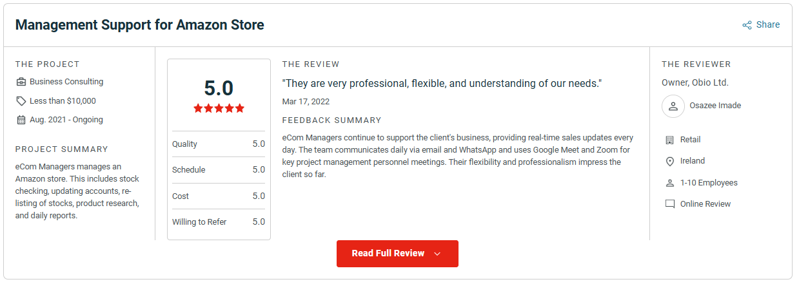
Task: Click the calendar project date icon
Action: [21, 120]
